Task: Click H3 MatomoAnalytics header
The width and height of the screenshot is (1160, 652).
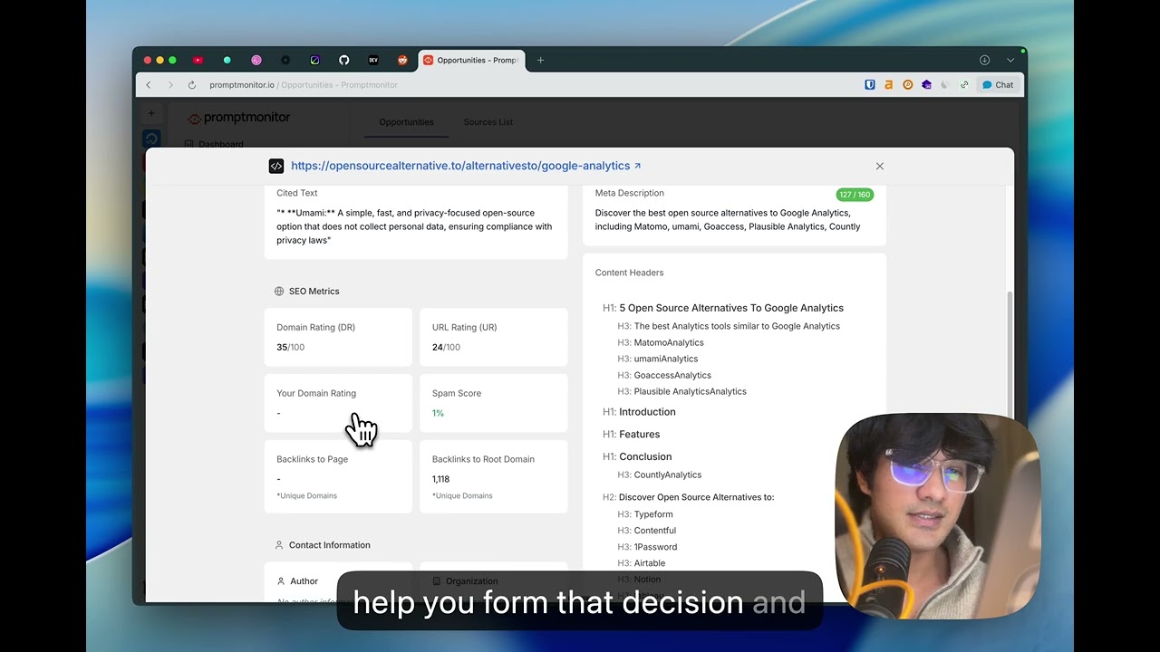Action: coord(661,342)
